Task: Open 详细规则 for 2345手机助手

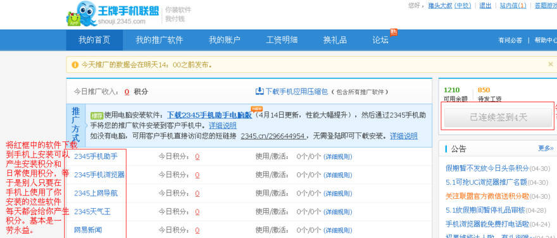Action: click(337, 156)
